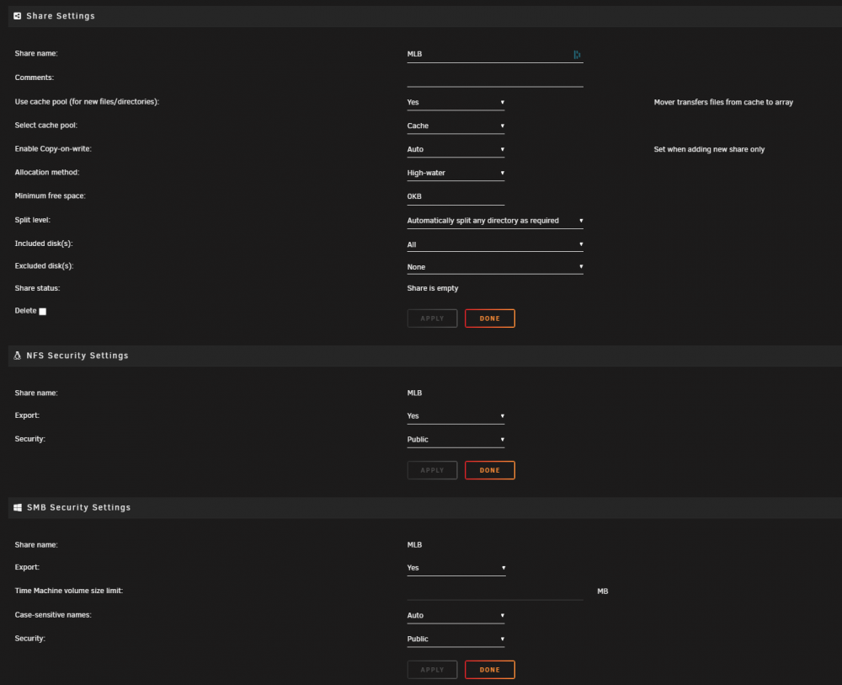Open the Allocation method High-water dropdown
The height and width of the screenshot is (685, 842).
click(456, 174)
